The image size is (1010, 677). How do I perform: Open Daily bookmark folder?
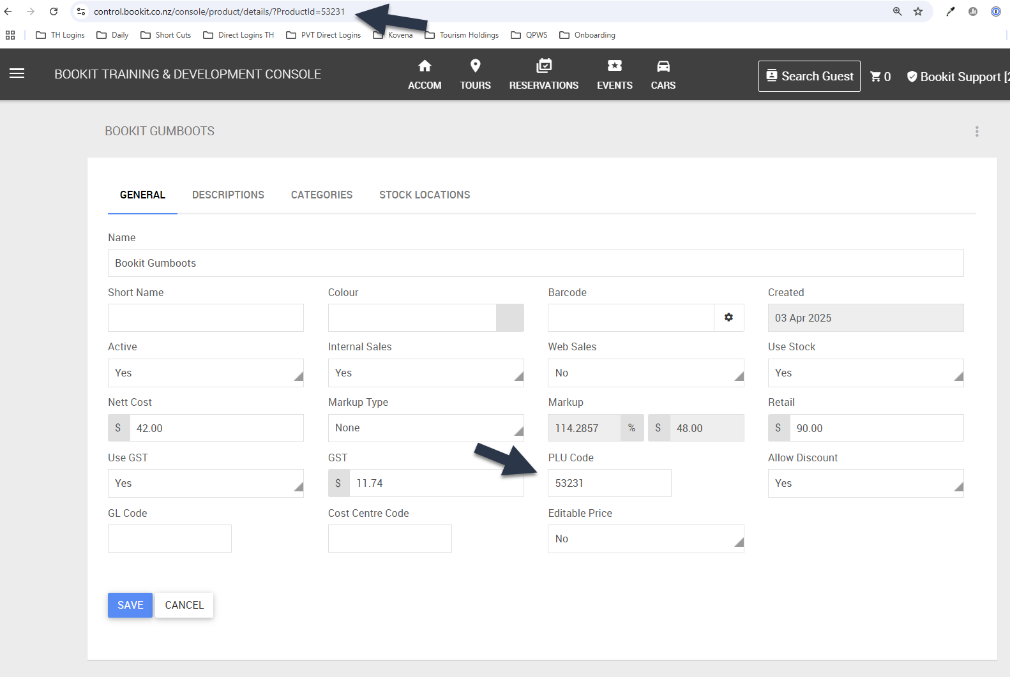click(113, 35)
